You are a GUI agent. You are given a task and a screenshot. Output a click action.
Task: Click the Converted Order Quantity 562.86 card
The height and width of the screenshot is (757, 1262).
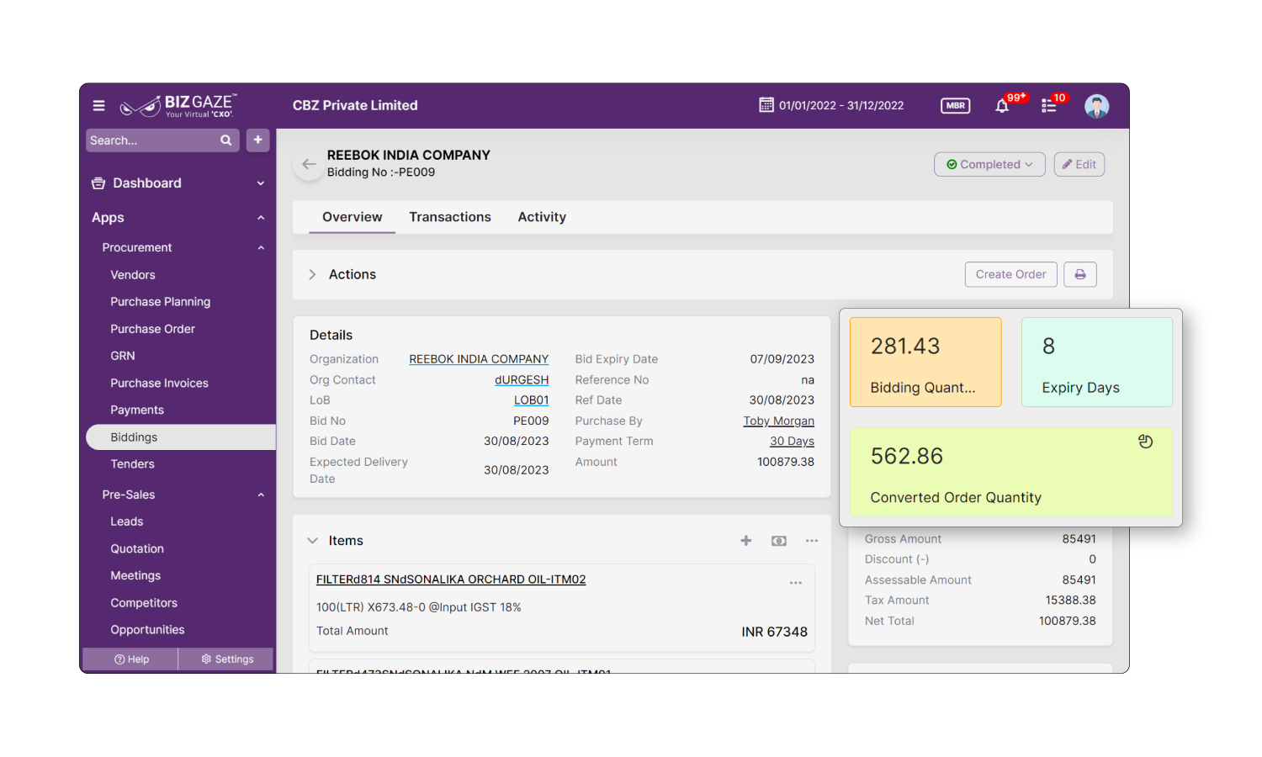coord(1011,472)
